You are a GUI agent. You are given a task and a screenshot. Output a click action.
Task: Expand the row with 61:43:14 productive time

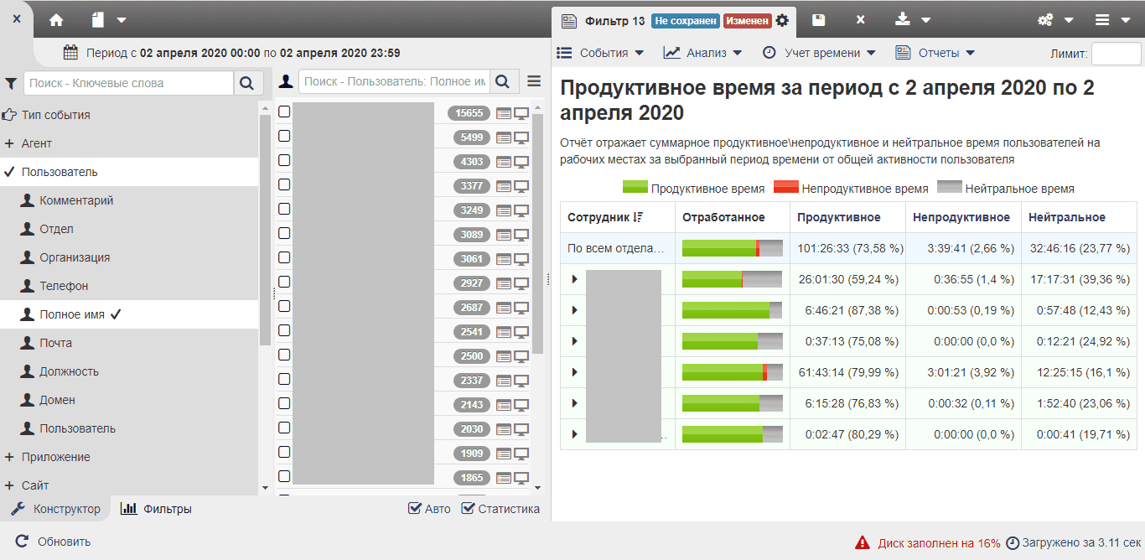tap(574, 372)
